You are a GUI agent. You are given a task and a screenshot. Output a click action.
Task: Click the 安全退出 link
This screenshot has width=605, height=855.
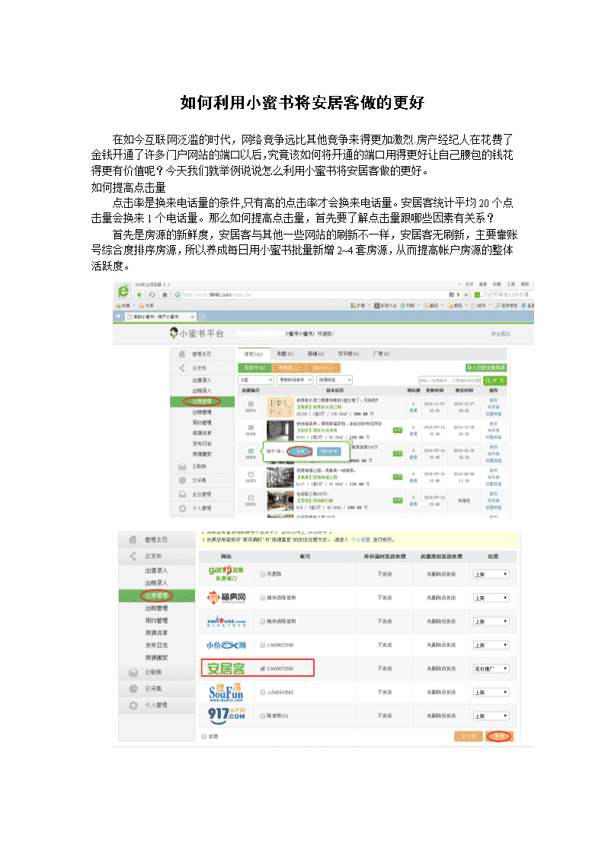(x=501, y=333)
